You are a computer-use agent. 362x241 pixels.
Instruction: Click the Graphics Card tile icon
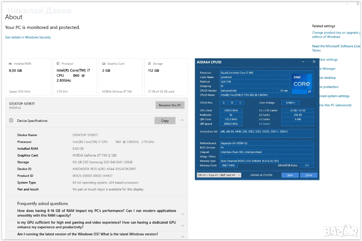[x=104, y=64]
